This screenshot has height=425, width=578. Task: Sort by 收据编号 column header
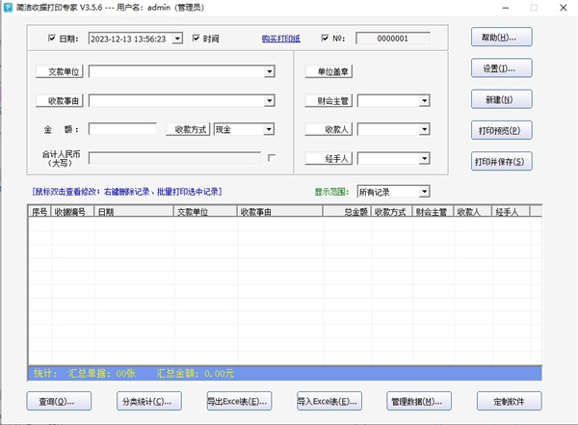point(72,211)
